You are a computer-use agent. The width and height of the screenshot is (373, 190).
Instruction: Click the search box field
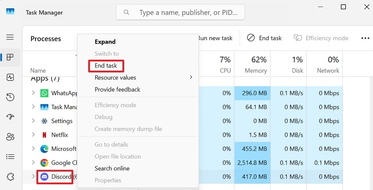(x=180, y=12)
